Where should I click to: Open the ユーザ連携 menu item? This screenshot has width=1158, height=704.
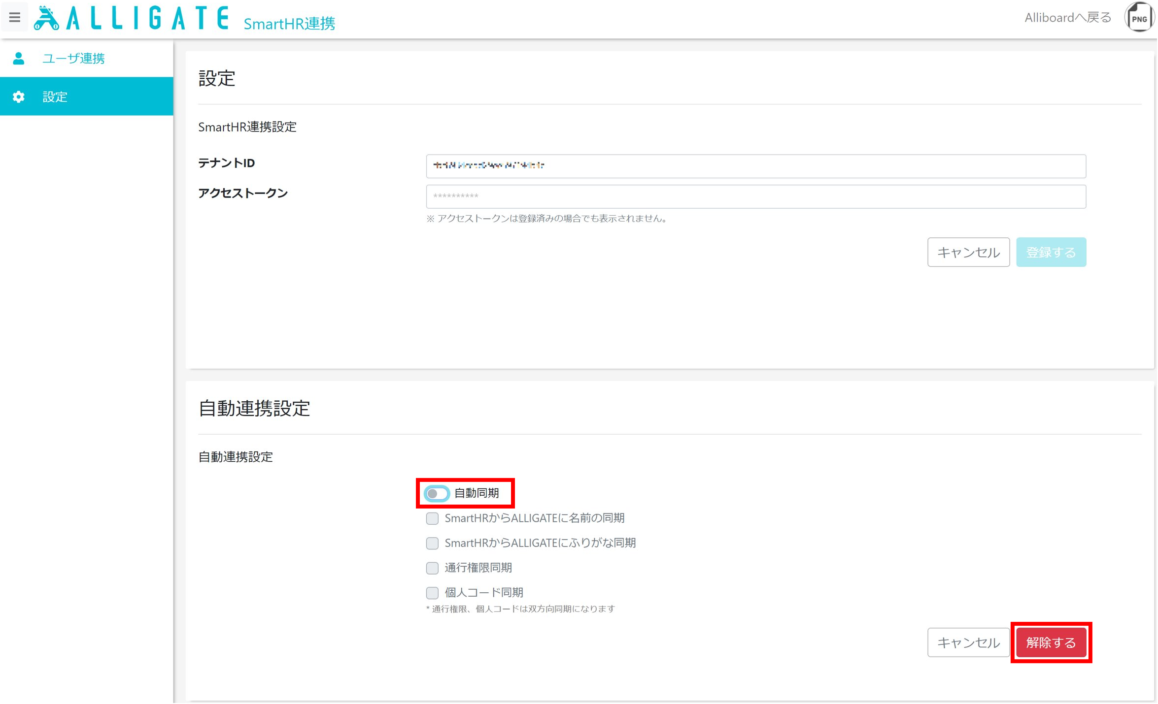tap(87, 59)
